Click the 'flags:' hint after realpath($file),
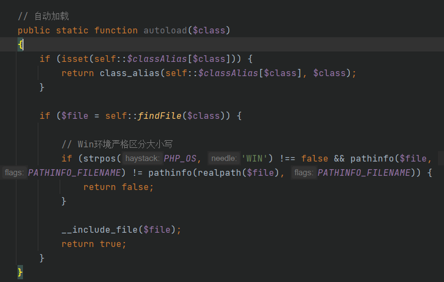The width and height of the screenshot is (444, 282). click(x=303, y=172)
